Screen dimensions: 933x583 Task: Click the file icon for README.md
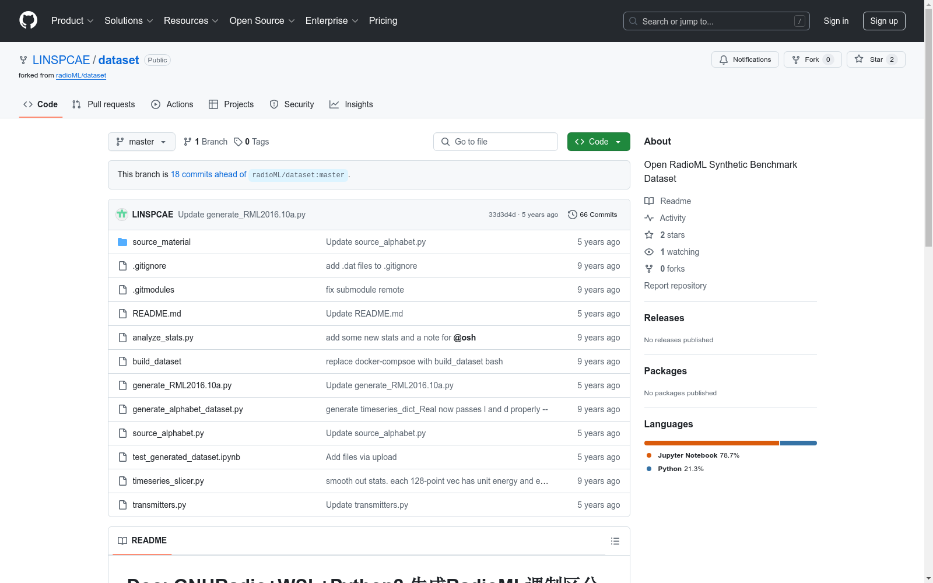click(122, 314)
